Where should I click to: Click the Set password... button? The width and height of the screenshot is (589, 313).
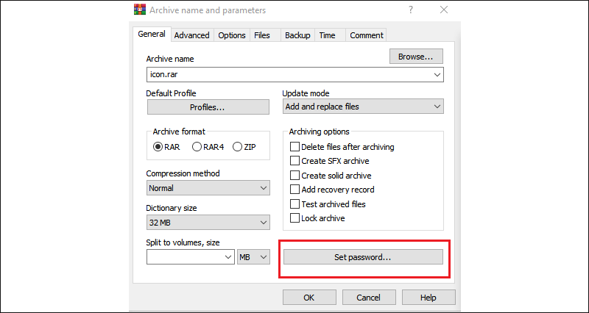click(x=363, y=257)
